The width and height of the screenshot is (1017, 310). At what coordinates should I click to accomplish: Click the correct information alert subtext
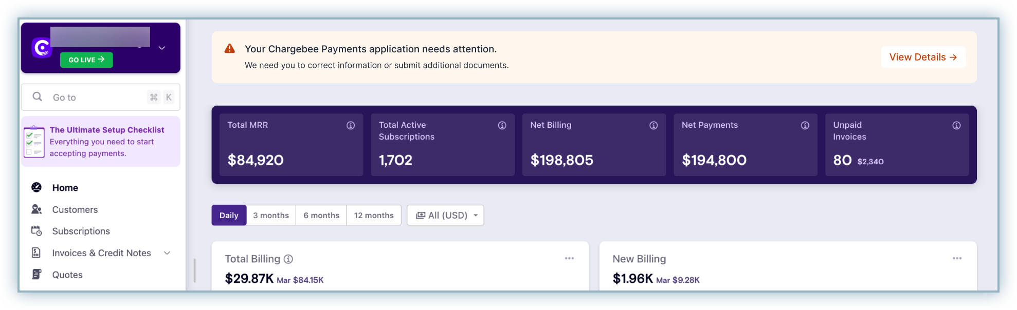point(377,65)
